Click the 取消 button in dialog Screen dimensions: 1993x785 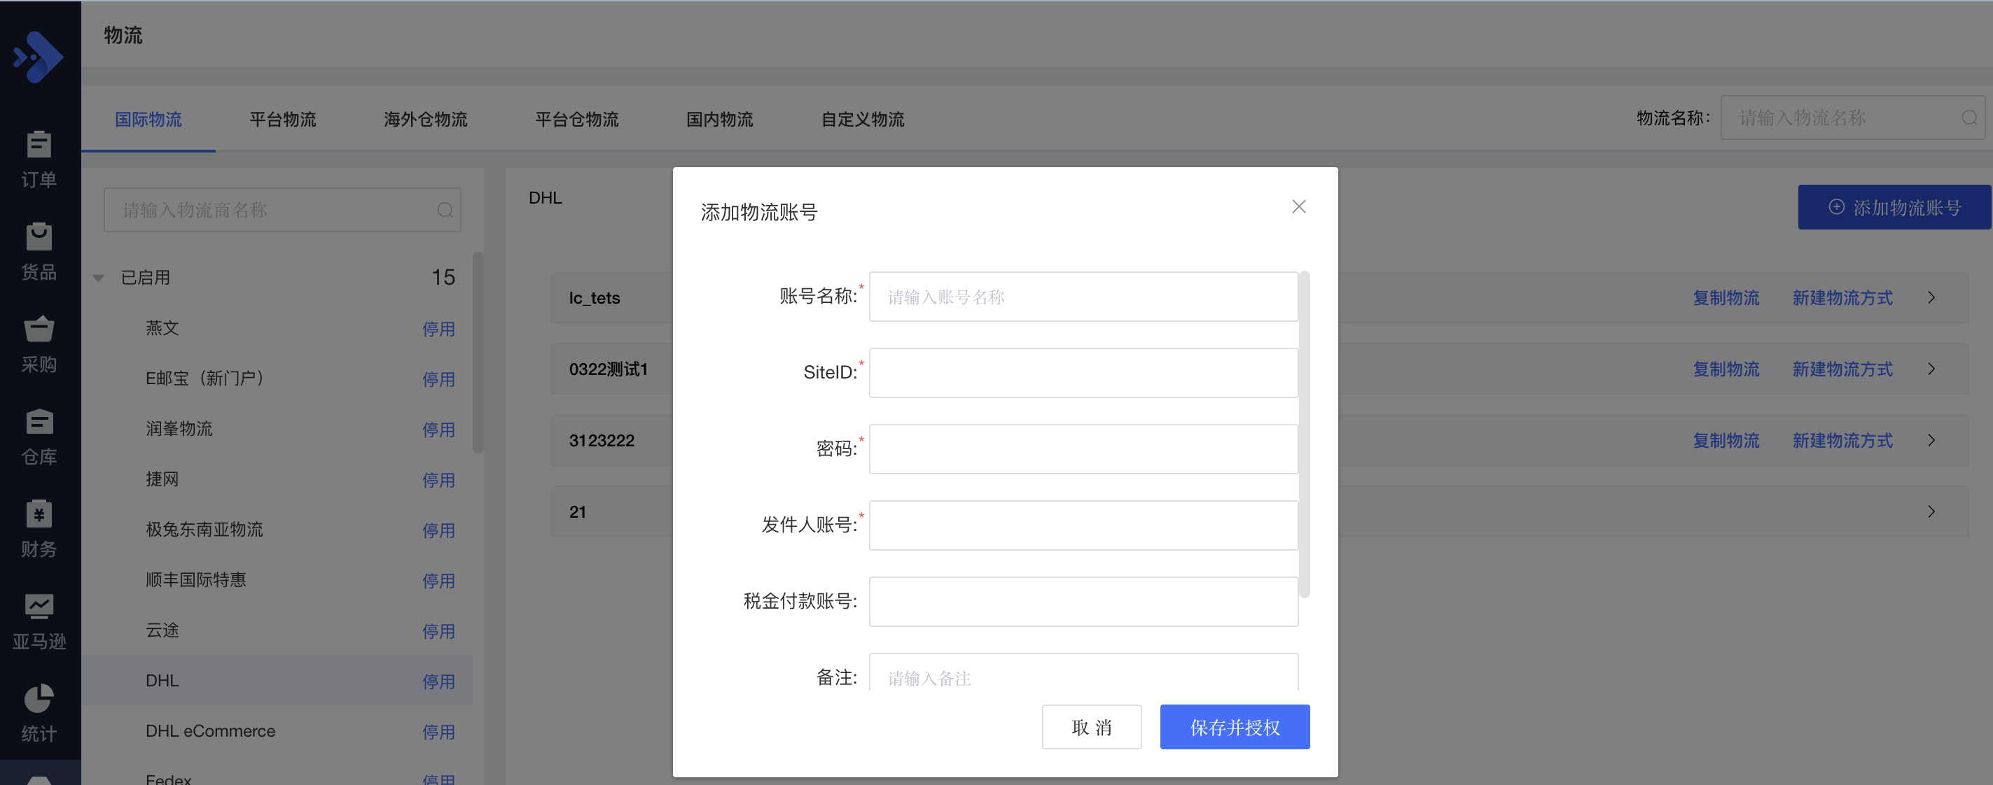point(1092,727)
